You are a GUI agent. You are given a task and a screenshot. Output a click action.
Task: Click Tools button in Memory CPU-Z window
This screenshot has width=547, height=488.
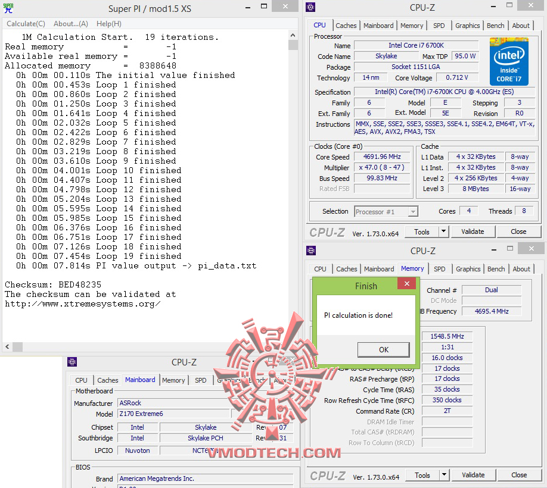pyautogui.click(x=422, y=475)
